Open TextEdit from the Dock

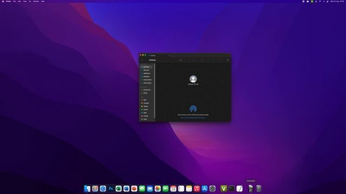(239, 189)
